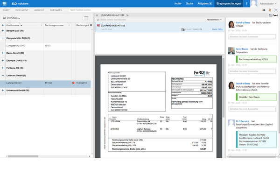Select the Computerblitz OHG 10101 row

45,46
